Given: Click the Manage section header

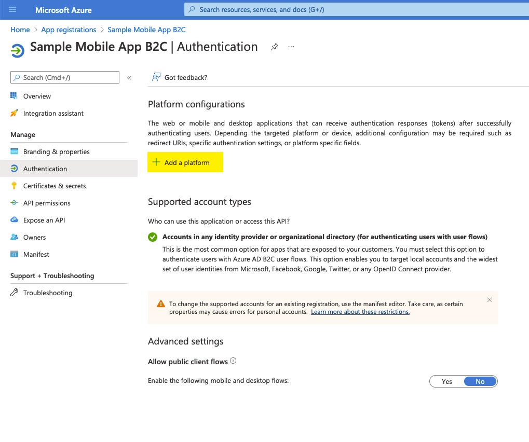Looking at the screenshot, I should (23, 134).
